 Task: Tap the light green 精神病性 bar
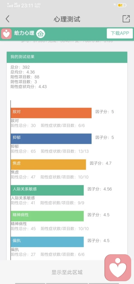47,216
